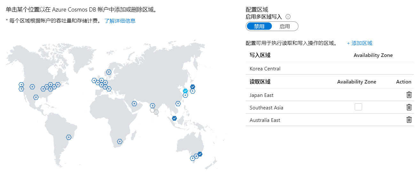
Task: Select the UAE region hexagon on map
Action: 134,104
